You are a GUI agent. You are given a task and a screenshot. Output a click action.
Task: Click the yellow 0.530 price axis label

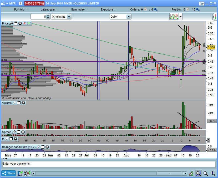211,47
